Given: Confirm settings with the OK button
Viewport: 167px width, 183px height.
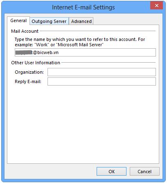Looking at the screenshot, I should tap(112, 172).
